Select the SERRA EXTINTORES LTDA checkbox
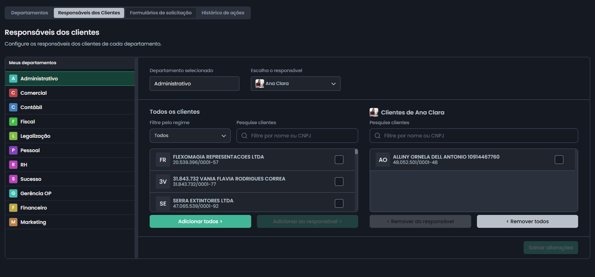 (339, 203)
